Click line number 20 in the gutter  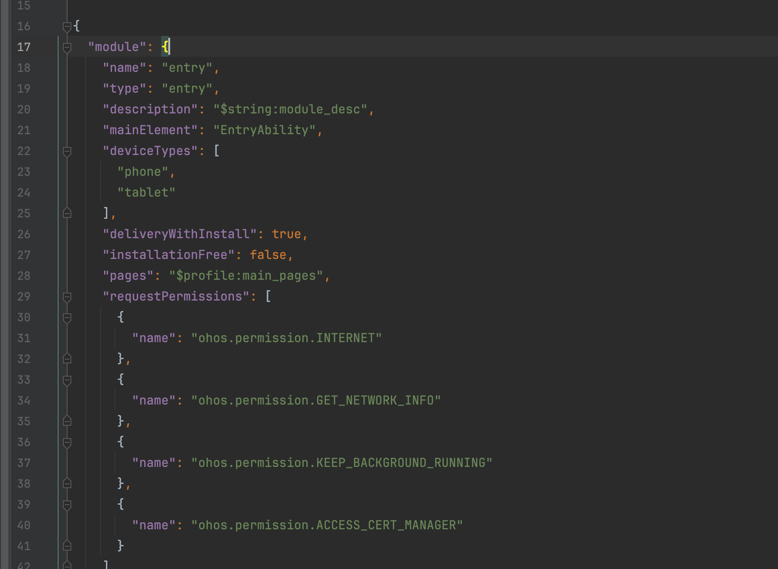24,110
